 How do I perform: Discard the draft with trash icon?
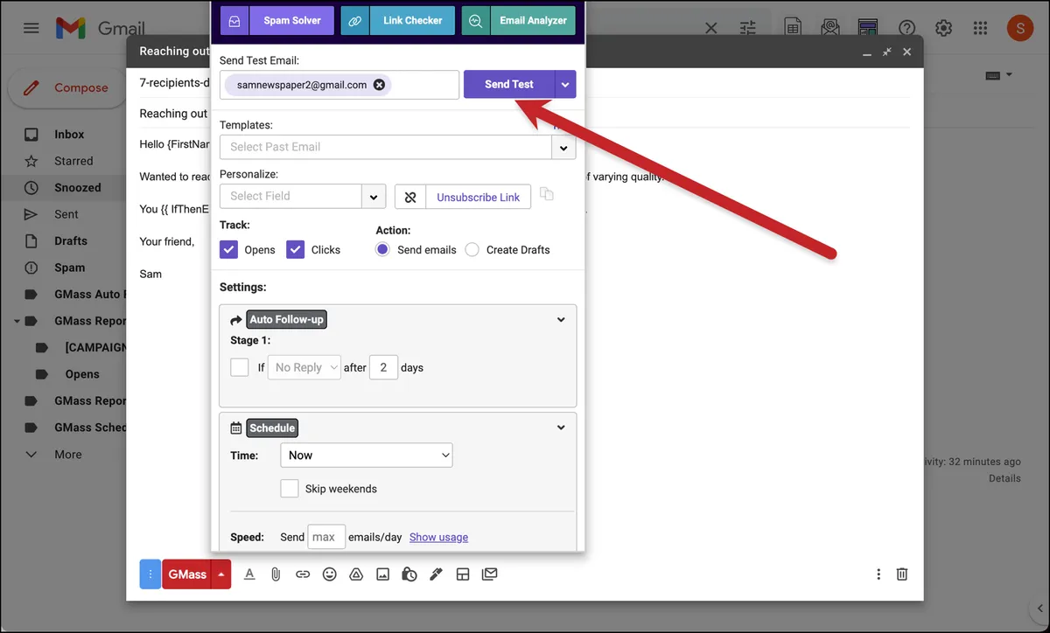coord(902,574)
